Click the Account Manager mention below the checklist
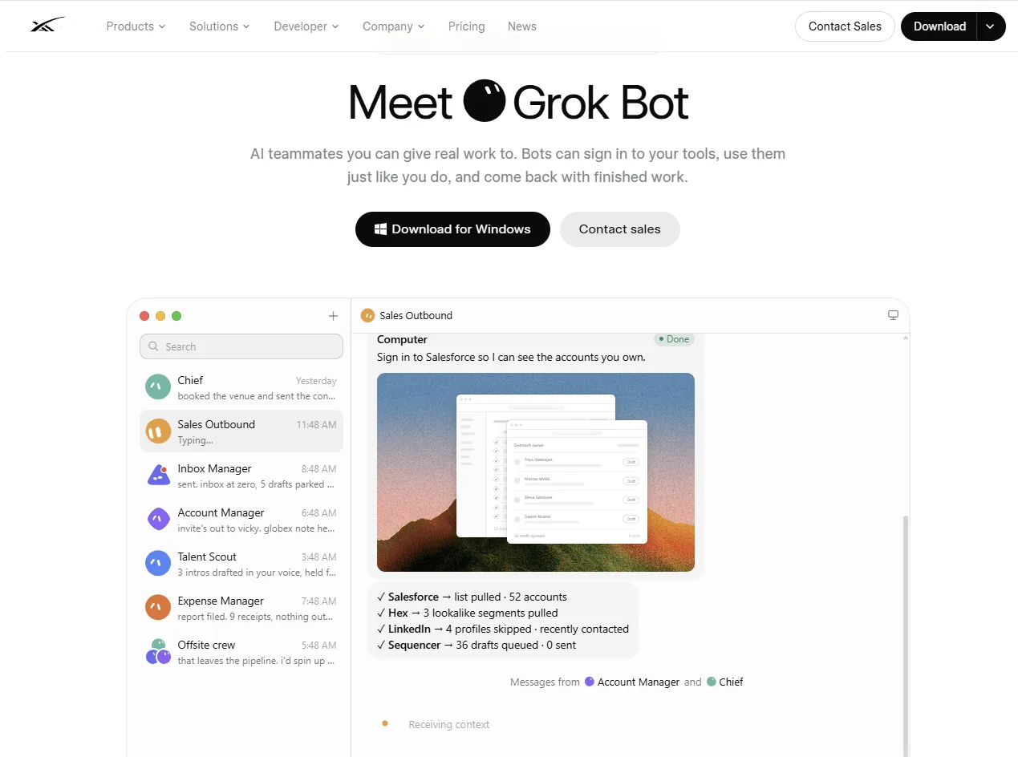The image size is (1018, 757). (632, 682)
